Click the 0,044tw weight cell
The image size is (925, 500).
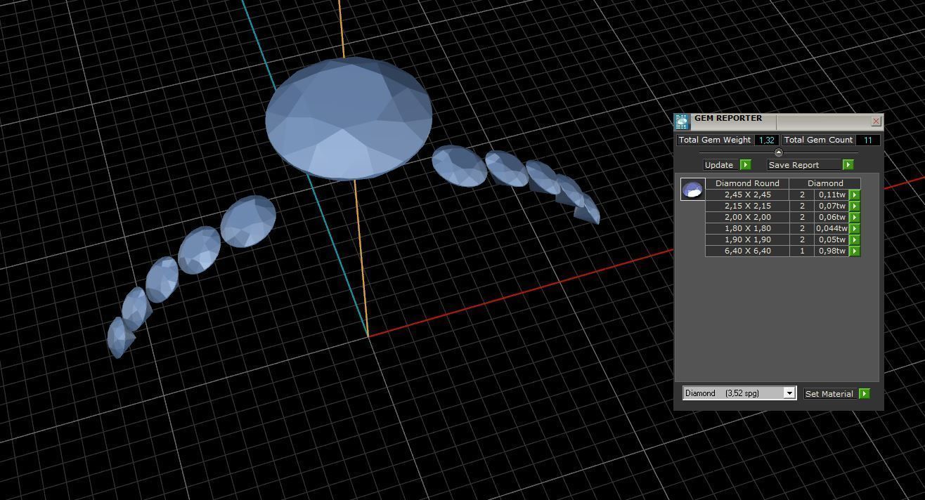tap(832, 228)
